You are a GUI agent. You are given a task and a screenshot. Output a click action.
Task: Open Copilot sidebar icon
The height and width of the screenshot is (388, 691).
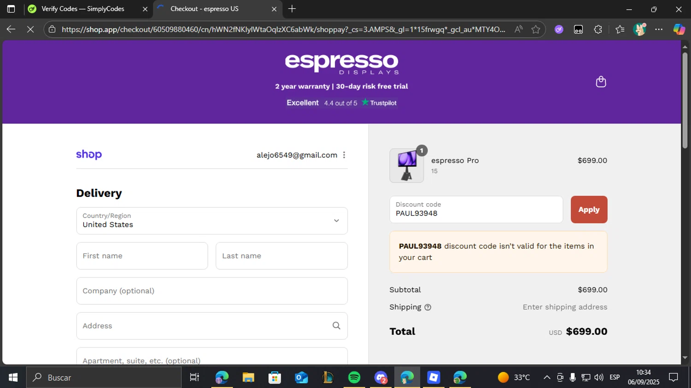click(x=679, y=29)
